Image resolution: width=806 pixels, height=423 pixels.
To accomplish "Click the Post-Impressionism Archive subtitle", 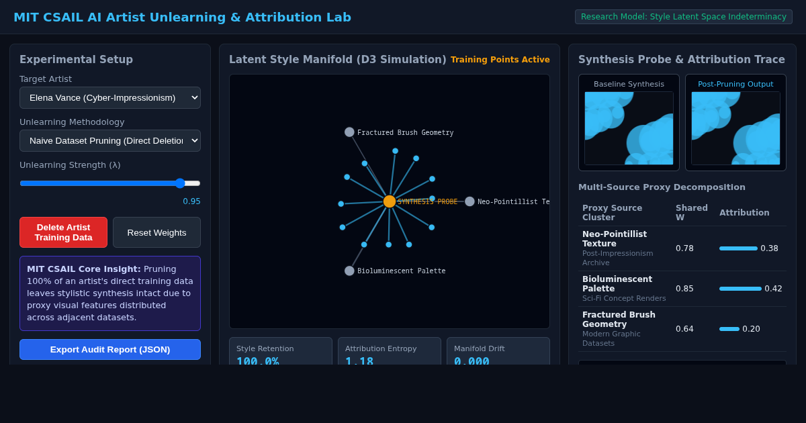I will (x=617, y=258).
